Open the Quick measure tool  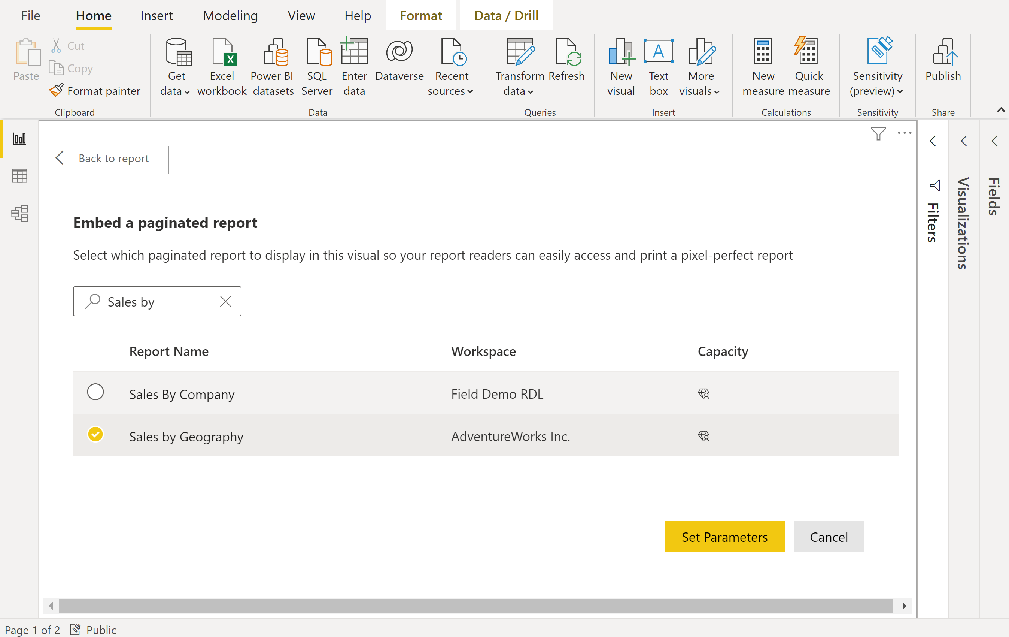coord(809,65)
